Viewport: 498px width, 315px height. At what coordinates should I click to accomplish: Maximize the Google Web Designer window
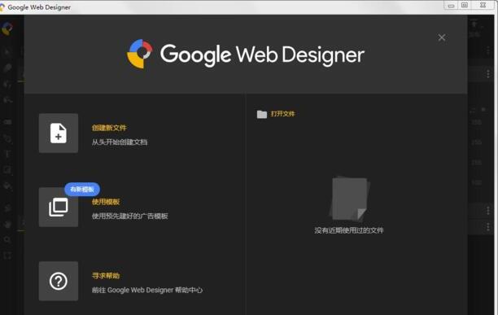pyautogui.click(x=465, y=5)
